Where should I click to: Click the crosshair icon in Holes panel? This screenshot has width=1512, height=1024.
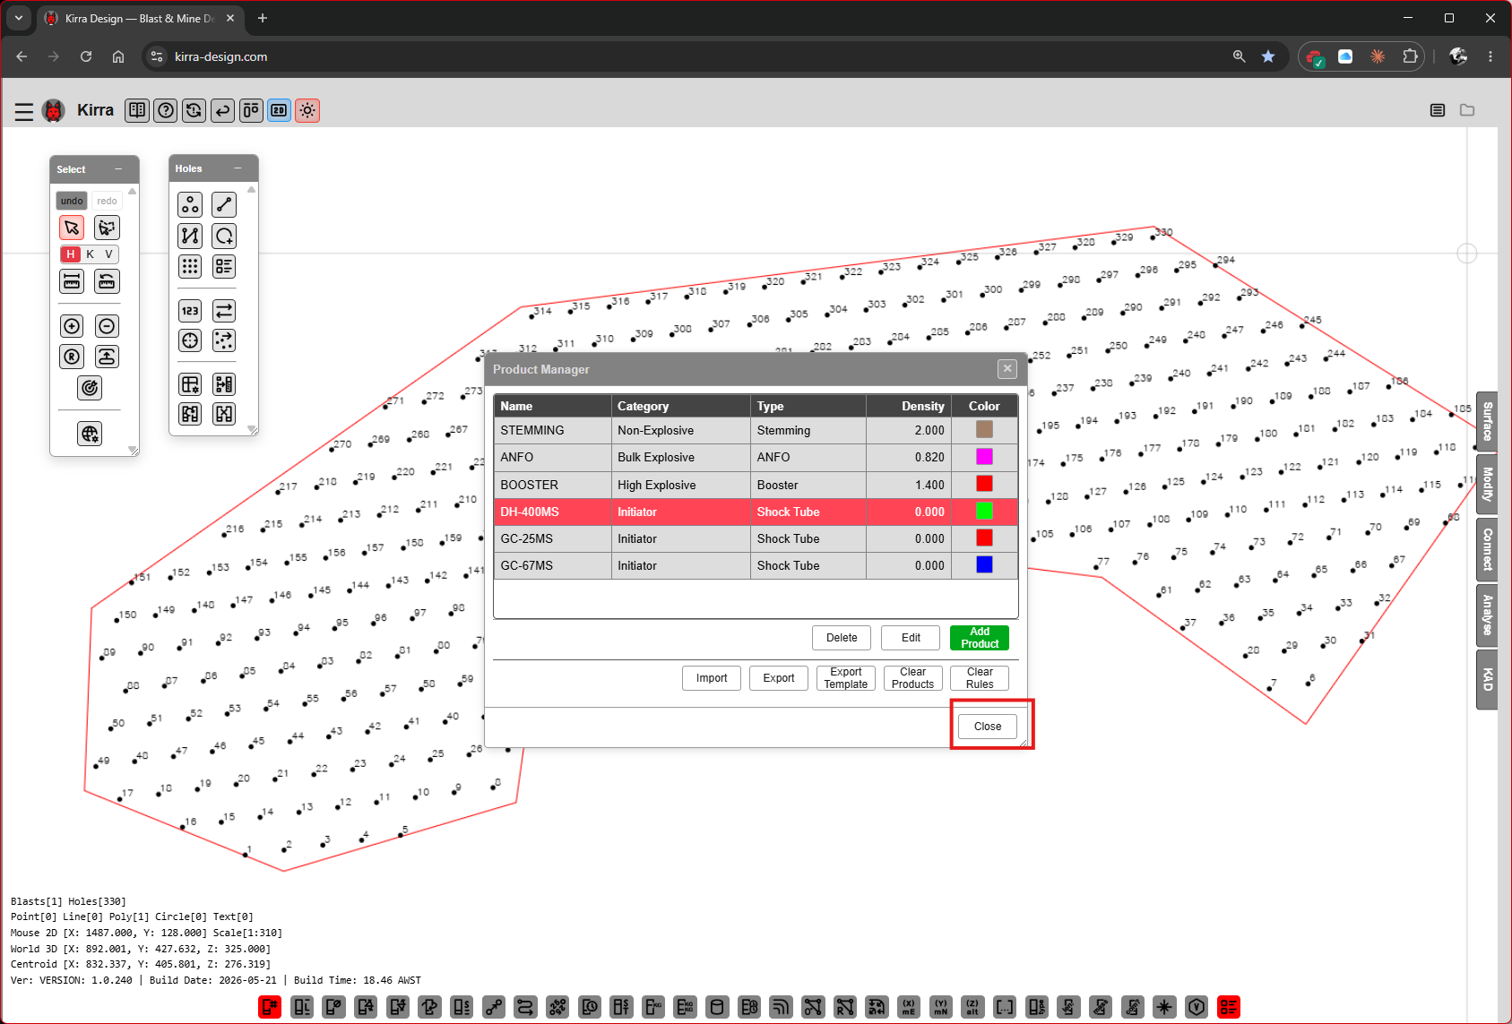[190, 340]
